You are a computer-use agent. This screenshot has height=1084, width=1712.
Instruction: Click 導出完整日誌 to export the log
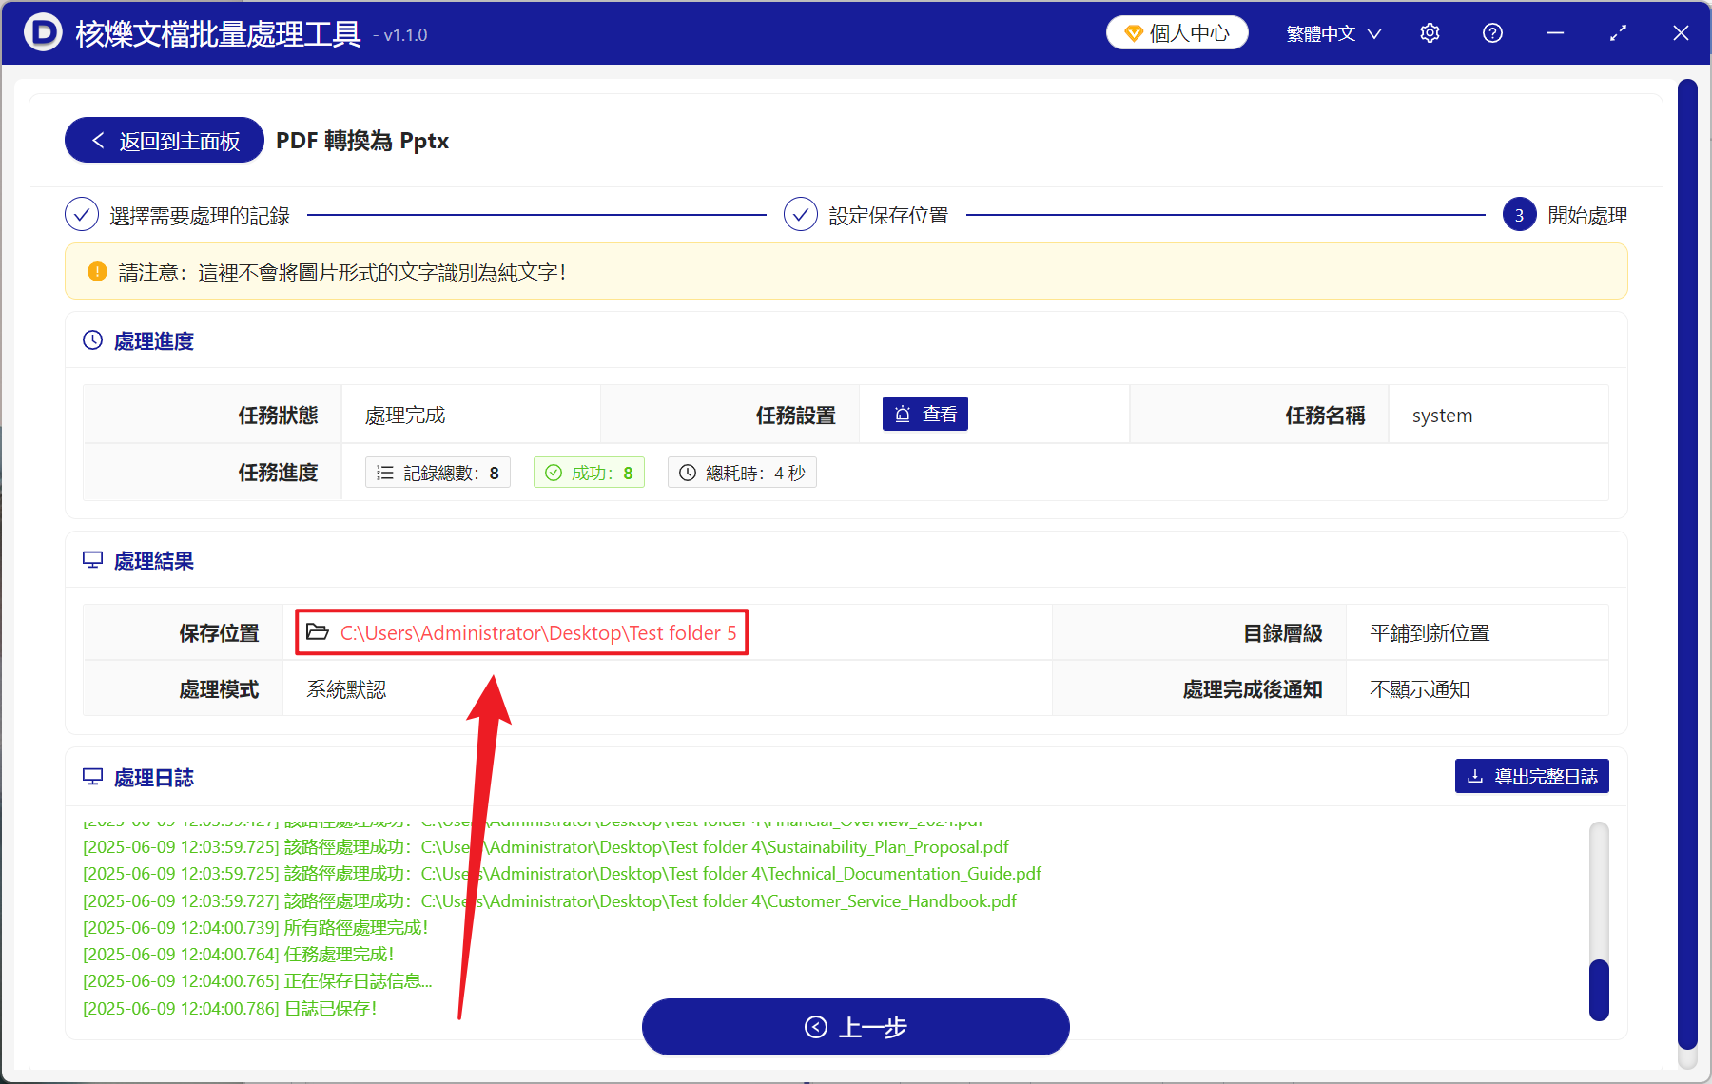click(1530, 776)
